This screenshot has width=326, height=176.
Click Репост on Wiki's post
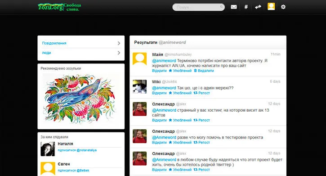click(202, 93)
